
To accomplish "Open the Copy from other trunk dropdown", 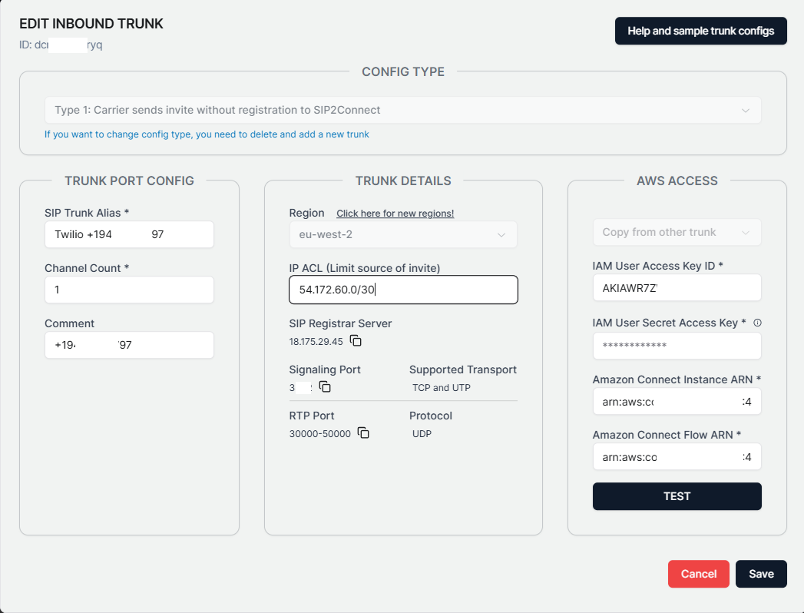I will pos(677,233).
